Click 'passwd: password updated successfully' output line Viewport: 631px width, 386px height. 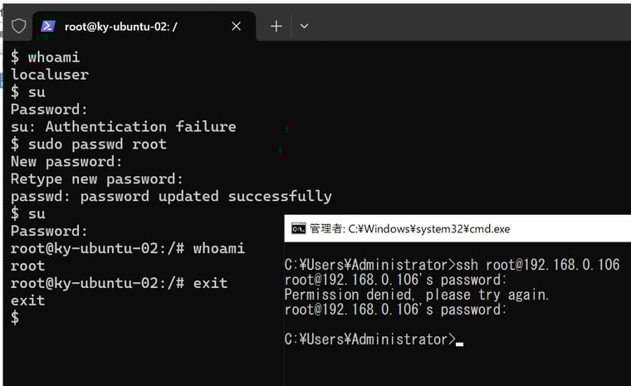coord(171,197)
